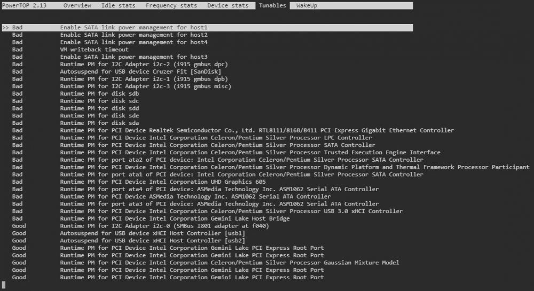Screen dimensions: 534x291
Task: Select the I2C Adapter i2c-3 gmbus misc row
Action: (x=122, y=86)
